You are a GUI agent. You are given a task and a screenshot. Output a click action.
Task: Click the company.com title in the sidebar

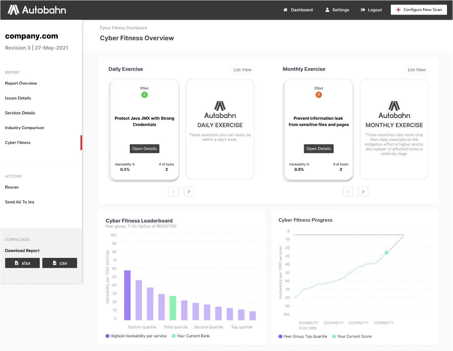[x=32, y=36]
